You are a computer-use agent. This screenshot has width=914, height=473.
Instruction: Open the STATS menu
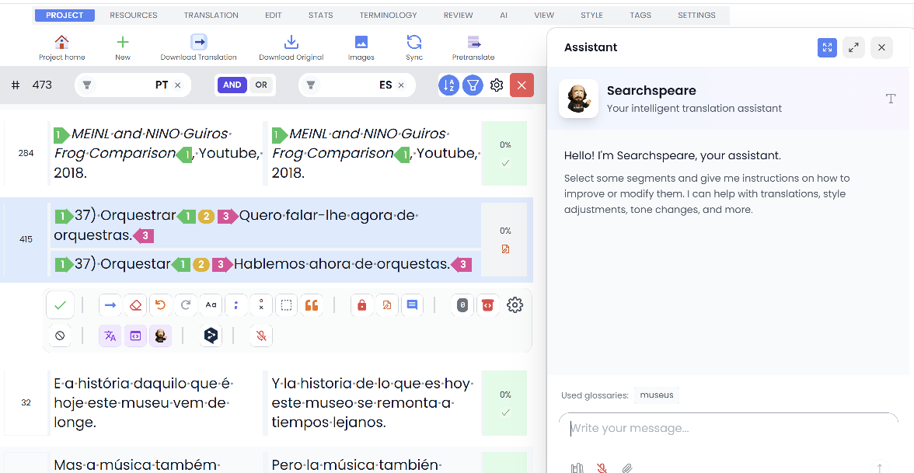[320, 14]
